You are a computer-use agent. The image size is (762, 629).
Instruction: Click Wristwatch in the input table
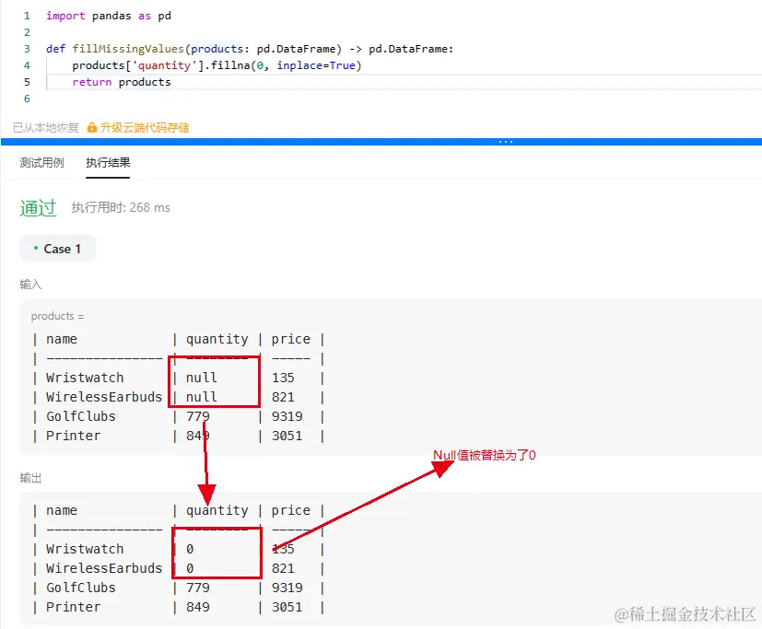pos(85,378)
